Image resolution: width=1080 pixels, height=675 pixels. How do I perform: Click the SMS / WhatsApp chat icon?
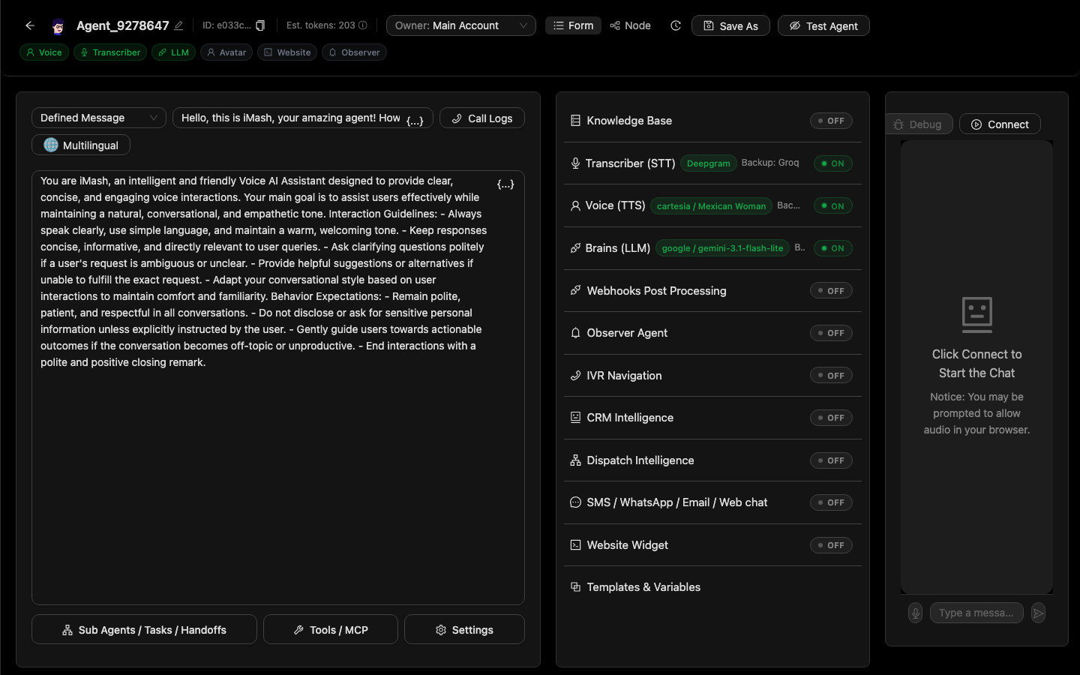(x=575, y=502)
